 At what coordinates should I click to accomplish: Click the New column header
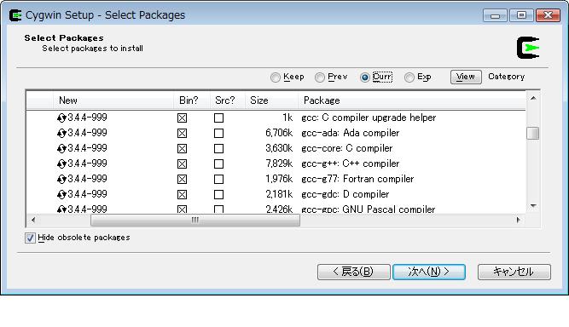[x=113, y=100]
